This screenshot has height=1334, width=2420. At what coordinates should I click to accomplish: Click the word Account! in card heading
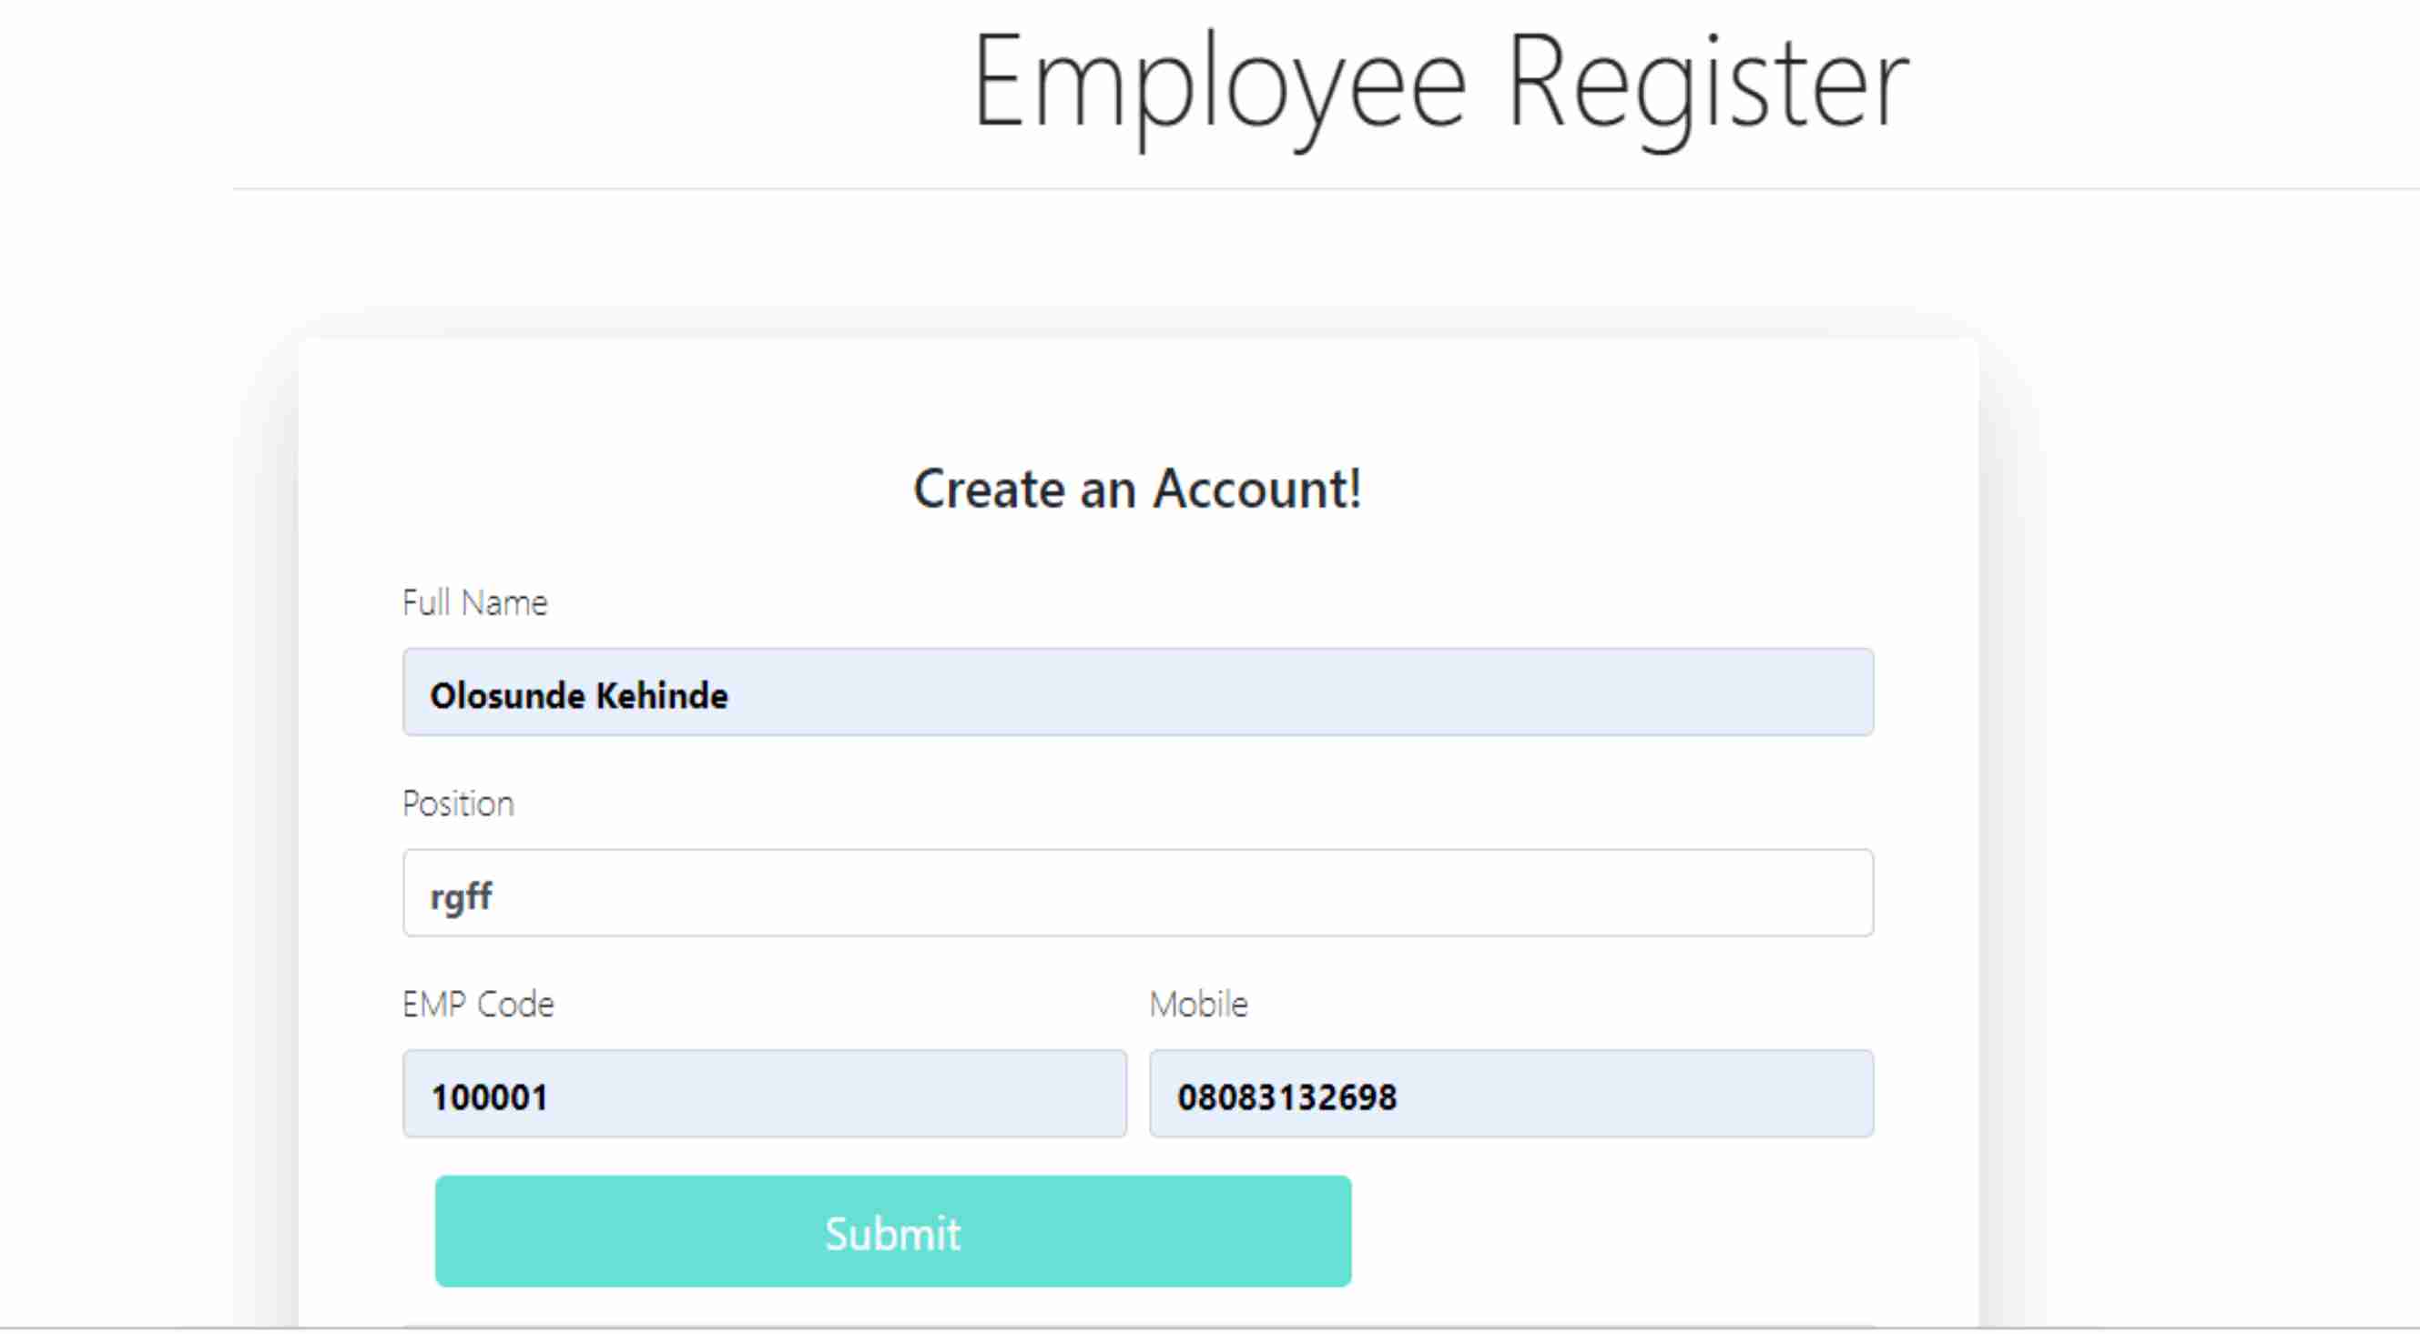[x=1258, y=488]
